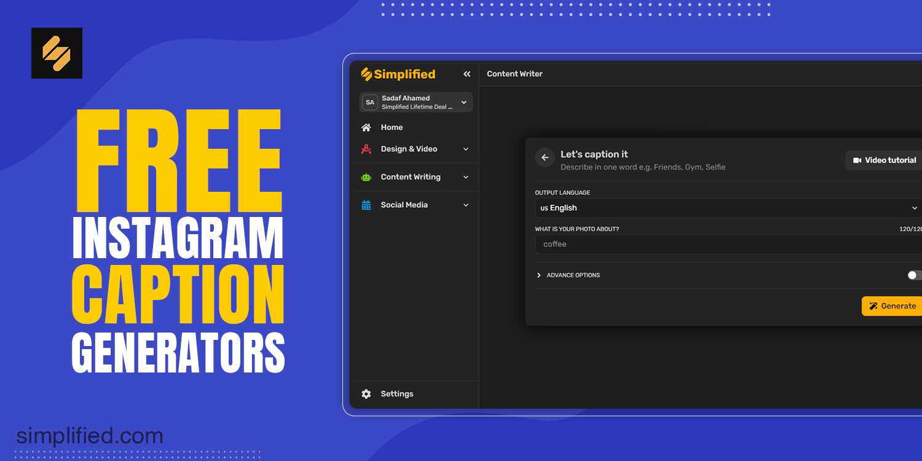Click the Content Writing robot icon
922x461 pixels.
pos(366,177)
